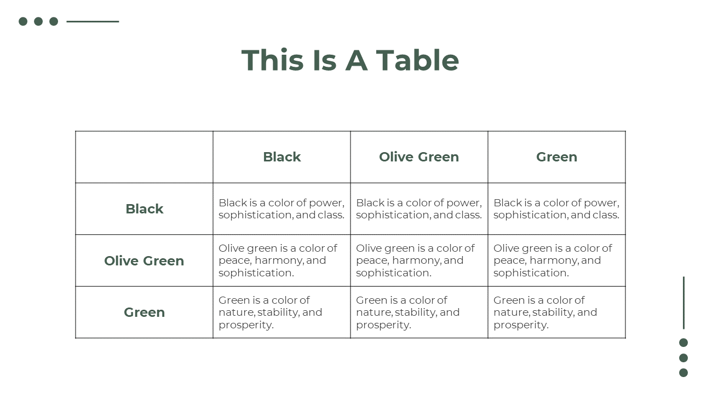Click vertical line at right edge
Screen dimensions: 701x394
(x=683, y=303)
